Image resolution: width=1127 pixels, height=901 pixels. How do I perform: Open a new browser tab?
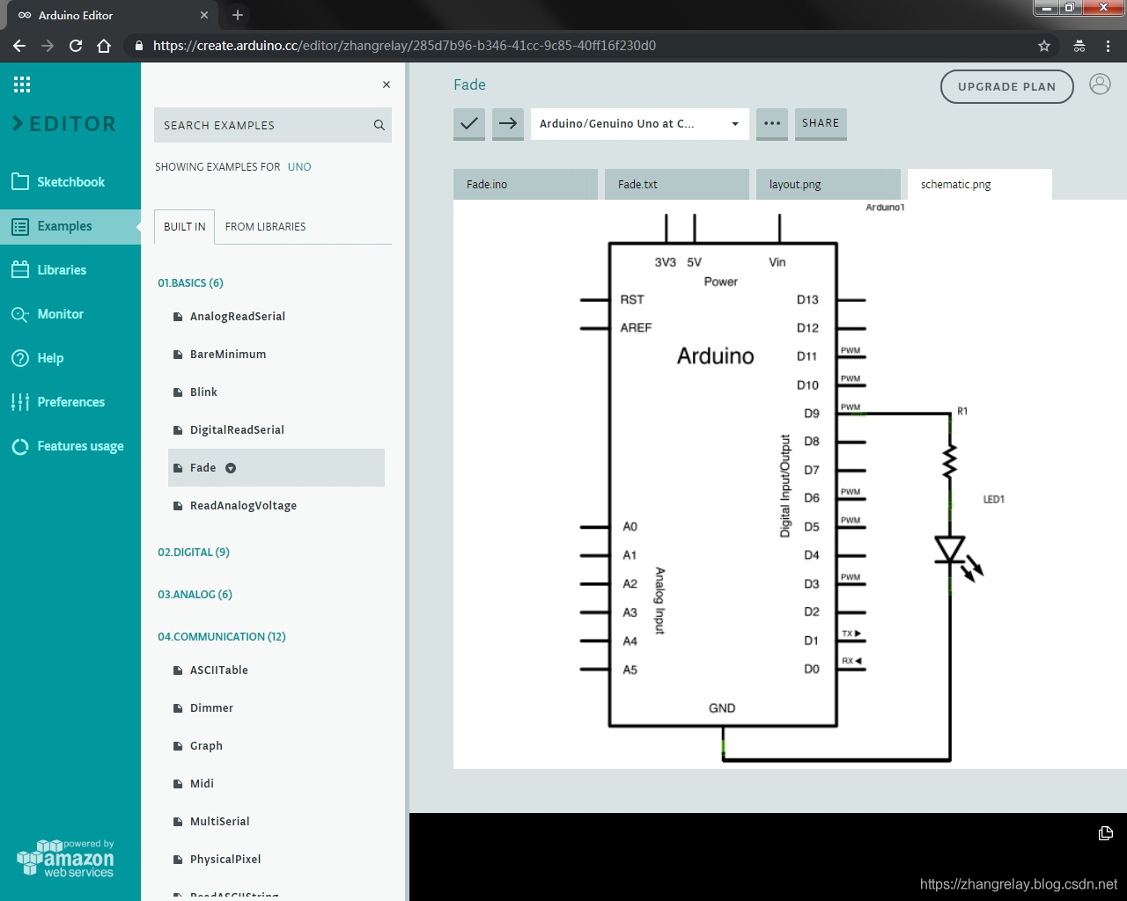(238, 15)
